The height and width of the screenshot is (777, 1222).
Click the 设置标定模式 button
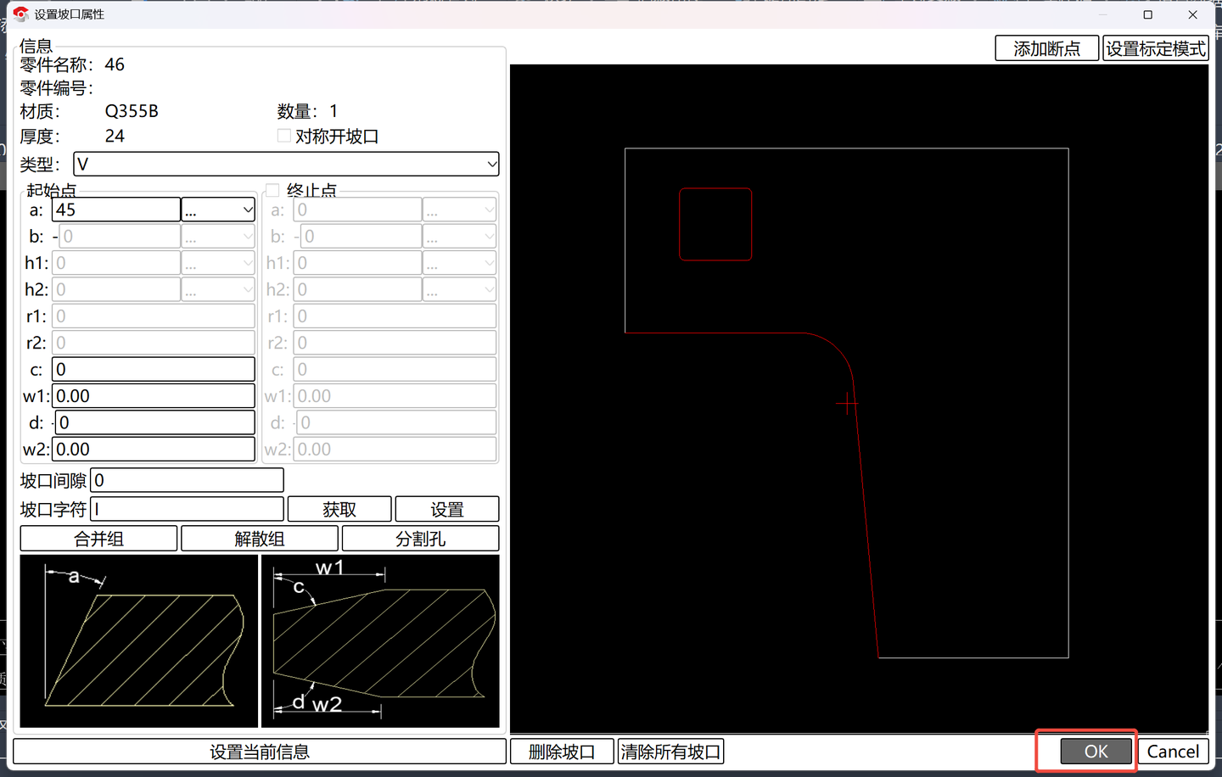tap(1156, 48)
